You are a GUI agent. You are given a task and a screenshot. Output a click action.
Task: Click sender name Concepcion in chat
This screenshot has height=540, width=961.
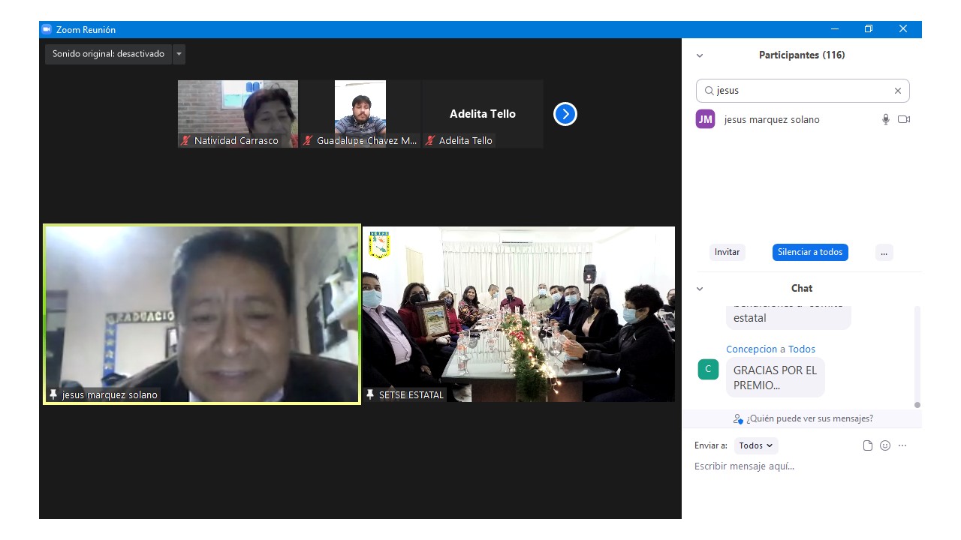752,349
